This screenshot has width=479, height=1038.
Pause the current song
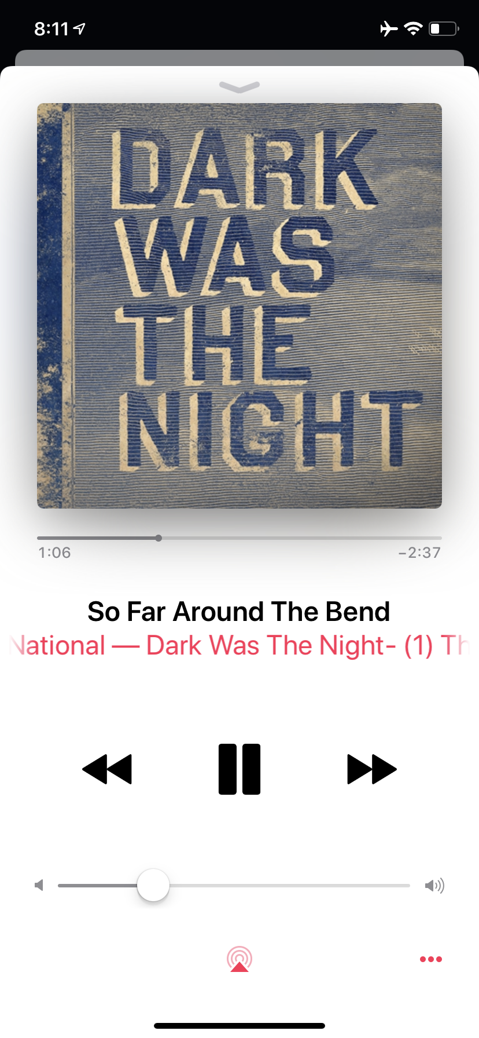(239, 769)
